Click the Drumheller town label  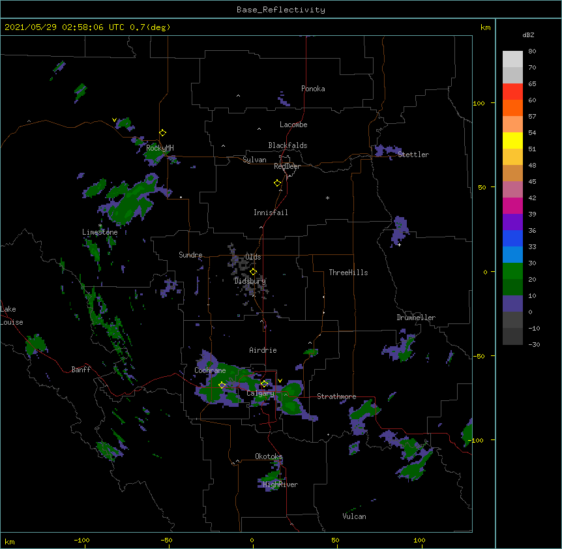(x=416, y=318)
